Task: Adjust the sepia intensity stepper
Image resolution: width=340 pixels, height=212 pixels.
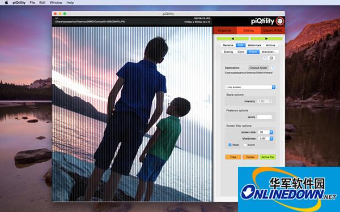Action: 270,101
